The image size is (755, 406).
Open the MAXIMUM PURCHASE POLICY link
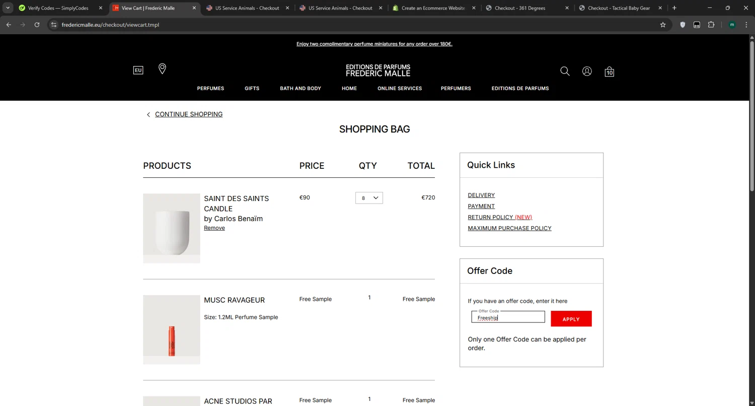point(509,228)
